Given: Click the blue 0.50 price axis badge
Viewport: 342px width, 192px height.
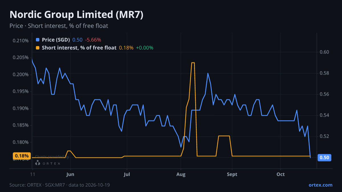Looking at the screenshot, I should click(324, 158).
